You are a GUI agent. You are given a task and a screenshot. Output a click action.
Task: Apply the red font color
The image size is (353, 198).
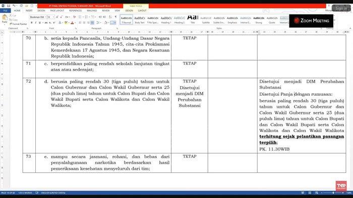point(72,23)
